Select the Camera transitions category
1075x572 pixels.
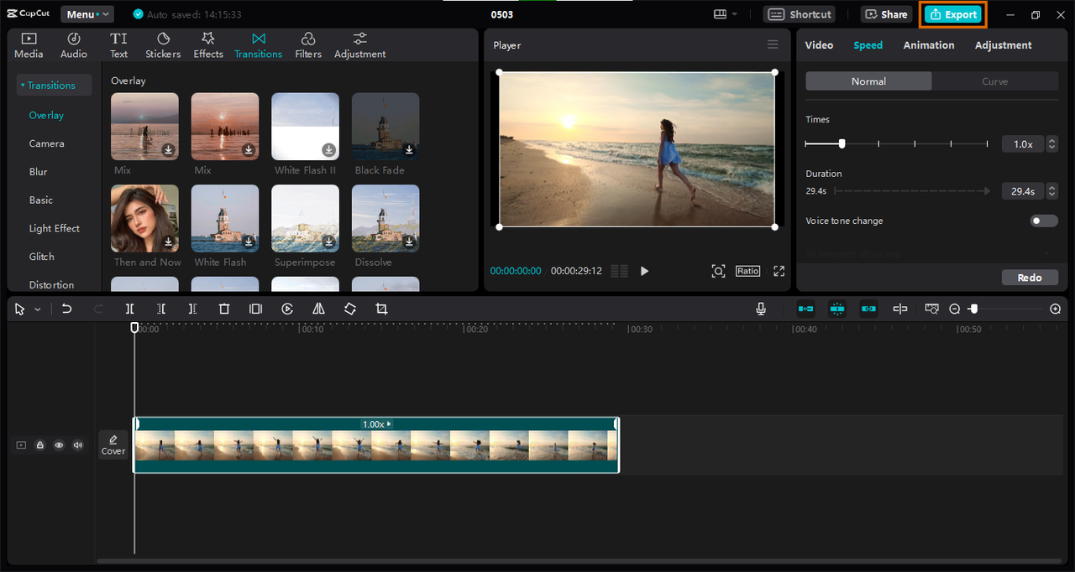click(47, 143)
